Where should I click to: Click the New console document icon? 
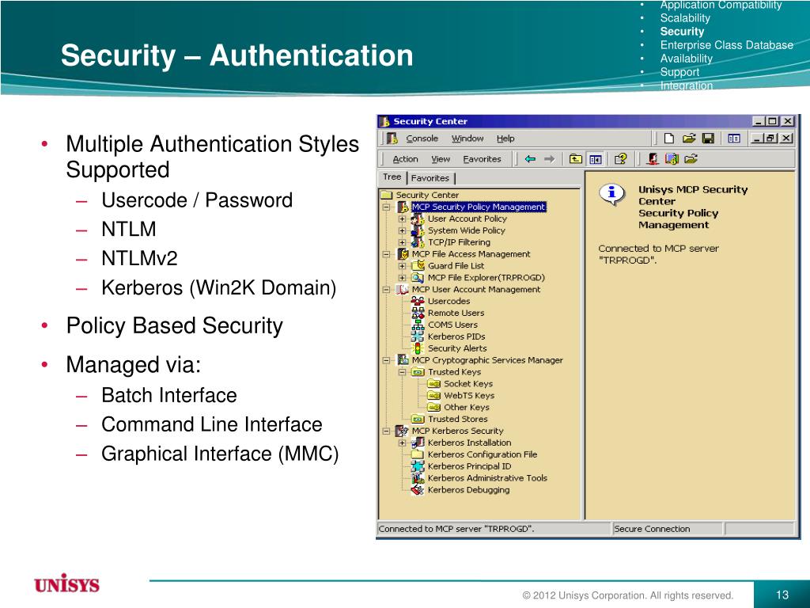669,138
